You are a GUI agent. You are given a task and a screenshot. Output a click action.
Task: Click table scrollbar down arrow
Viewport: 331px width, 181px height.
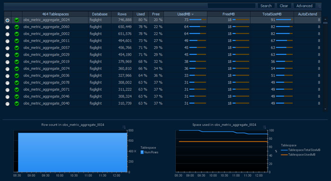pos(325,109)
